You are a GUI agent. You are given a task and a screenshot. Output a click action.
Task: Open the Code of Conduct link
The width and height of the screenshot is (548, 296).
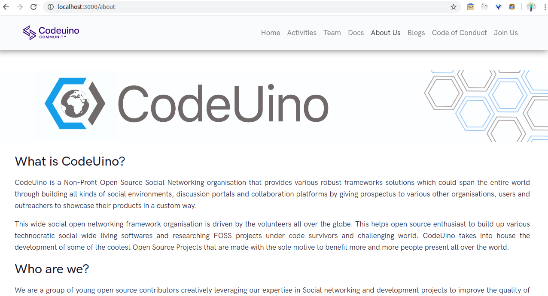click(460, 33)
